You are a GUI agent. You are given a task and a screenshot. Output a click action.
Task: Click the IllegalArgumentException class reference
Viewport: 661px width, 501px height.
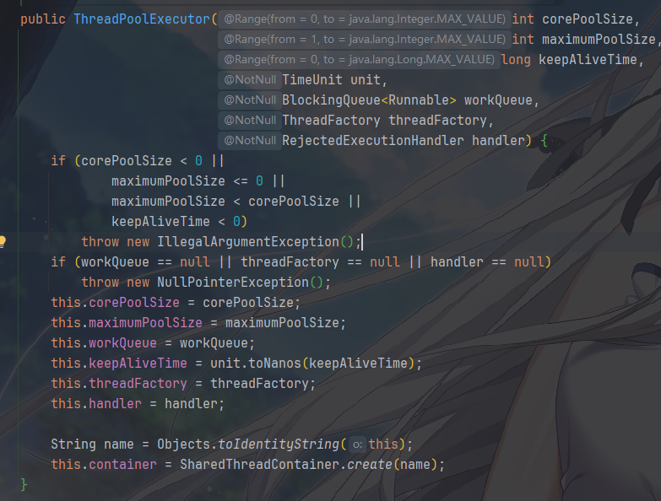point(248,242)
